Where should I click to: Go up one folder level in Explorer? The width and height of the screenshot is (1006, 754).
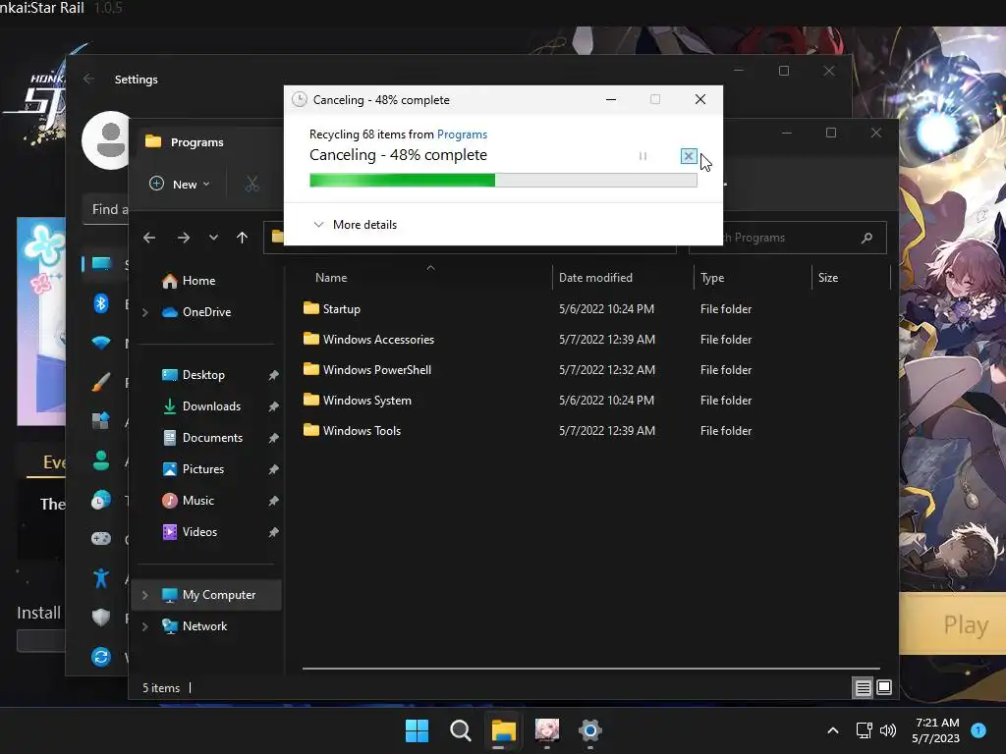[x=242, y=238]
